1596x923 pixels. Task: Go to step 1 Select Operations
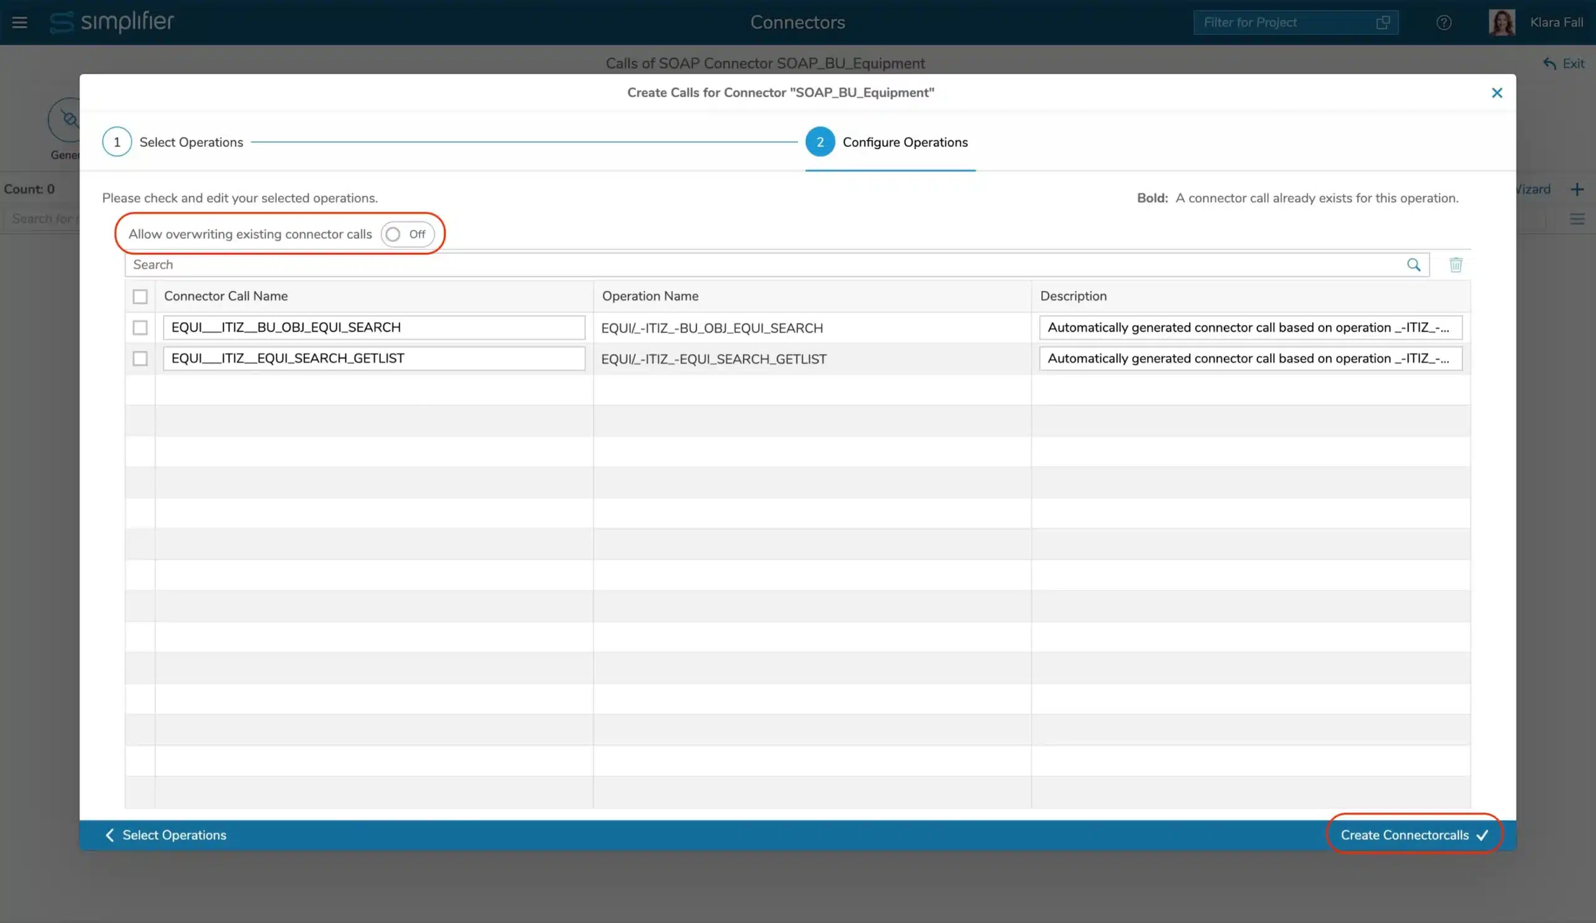pyautogui.click(x=117, y=142)
